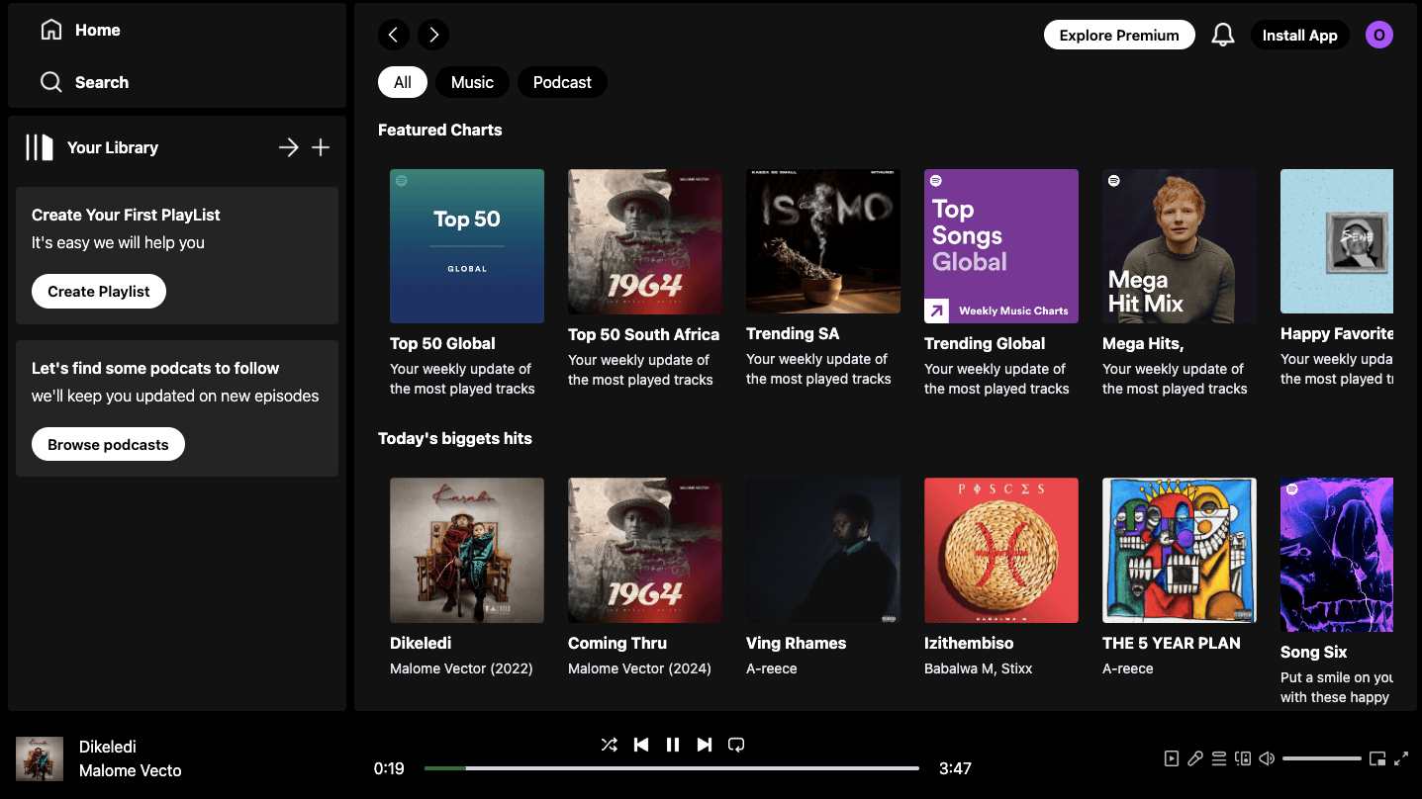
Task: Enable shuffle playback
Action: coord(610,745)
